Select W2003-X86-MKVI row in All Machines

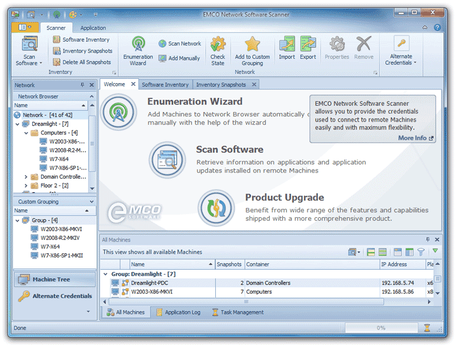(267, 292)
